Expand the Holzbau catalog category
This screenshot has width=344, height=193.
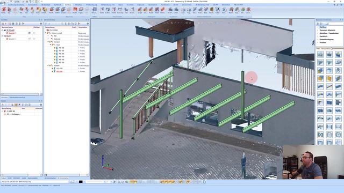318,42
